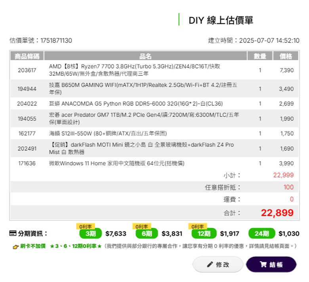Viewport: 309px width, 282px height.
Task: Select the 12期 installment badge
Action: (x=204, y=233)
